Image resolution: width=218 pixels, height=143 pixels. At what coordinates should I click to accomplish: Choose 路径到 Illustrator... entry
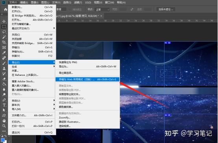88,122
